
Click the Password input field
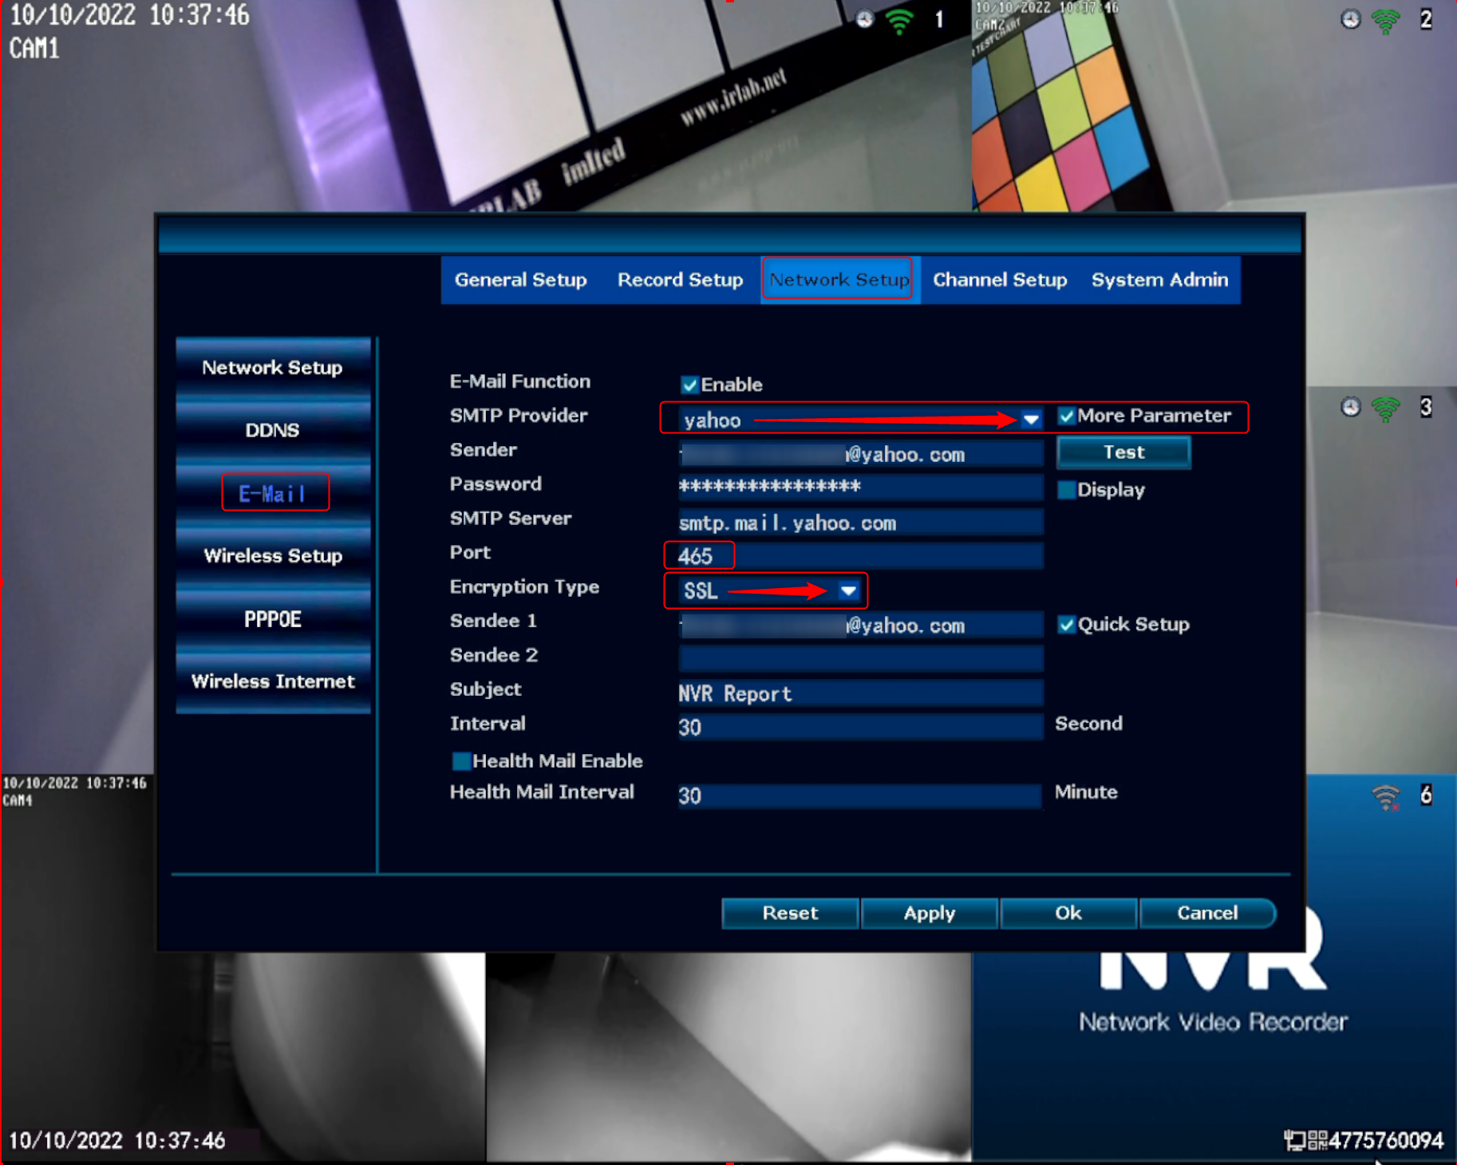click(x=861, y=488)
